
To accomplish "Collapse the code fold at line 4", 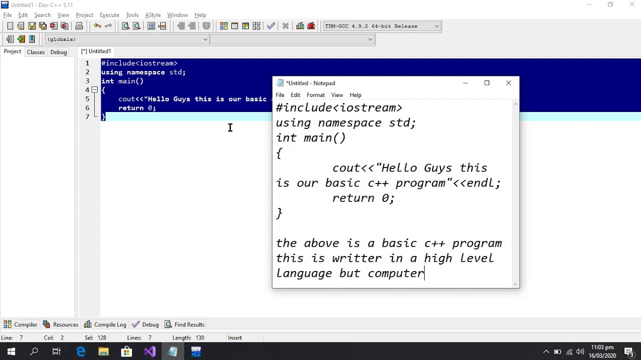I will pos(94,90).
